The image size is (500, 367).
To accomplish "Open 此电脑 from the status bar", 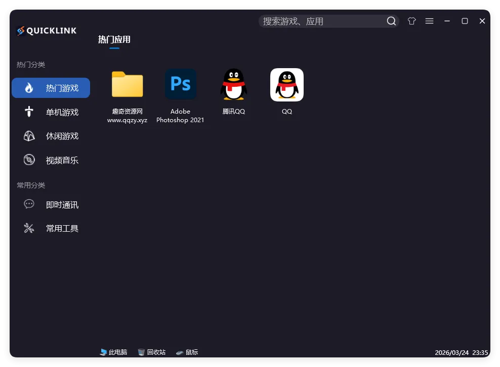I will coord(113,352).
